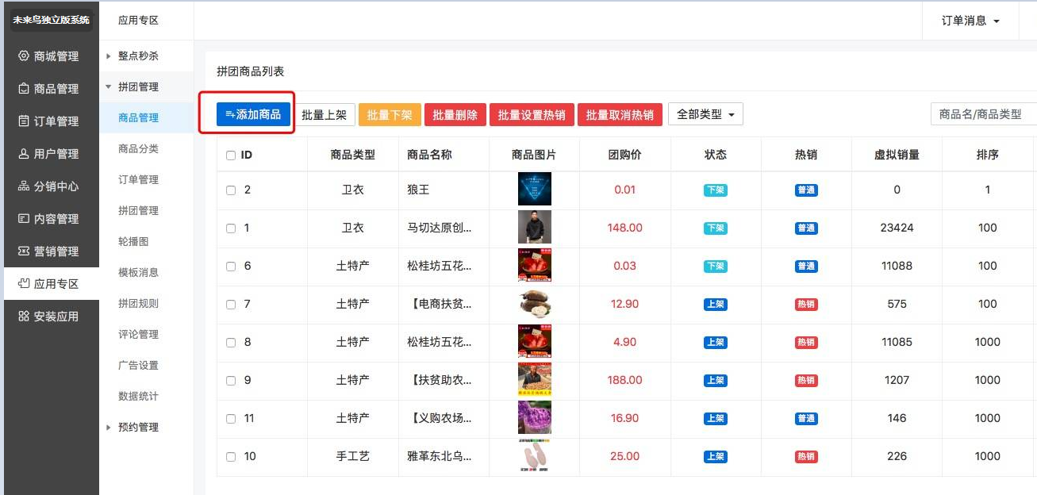1037x495 pixels.
Task: Check the box for row ID 8
Action: click(x=231, y=343)
